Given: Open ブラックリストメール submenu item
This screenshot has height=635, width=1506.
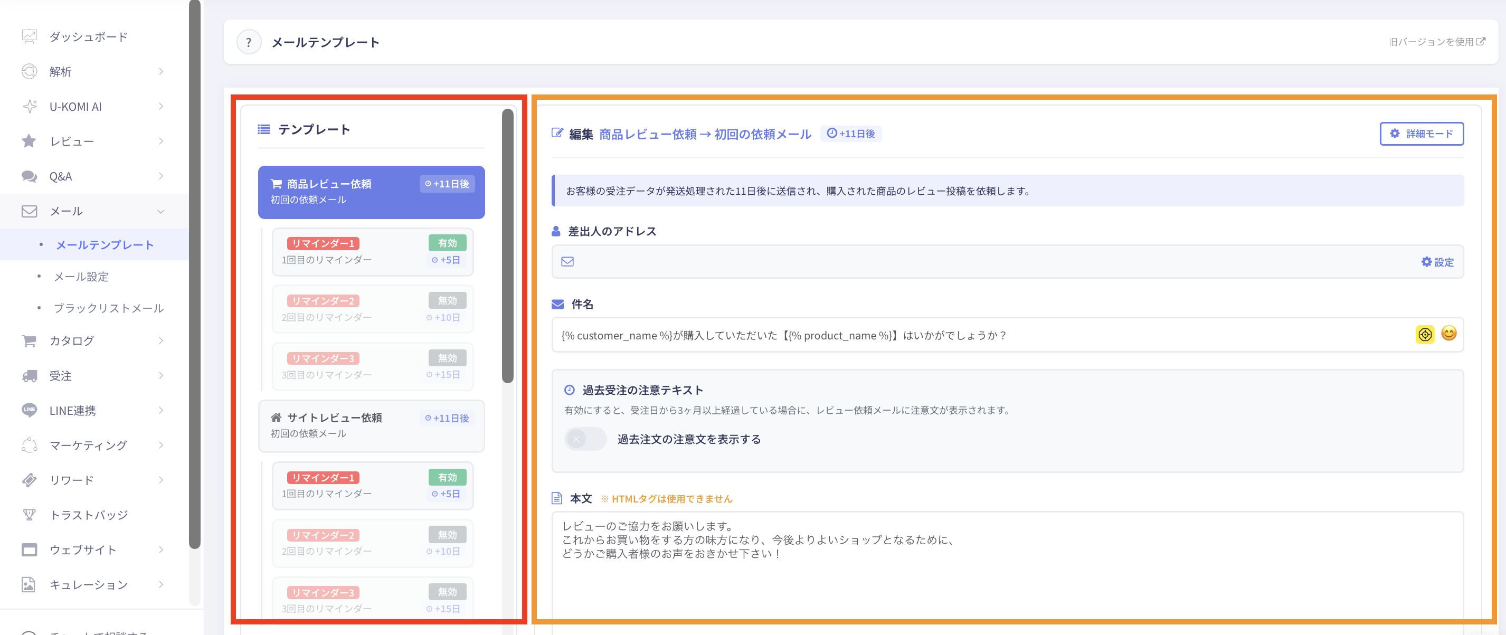Looking at the screenshot, I should click(x=109, y=308).
